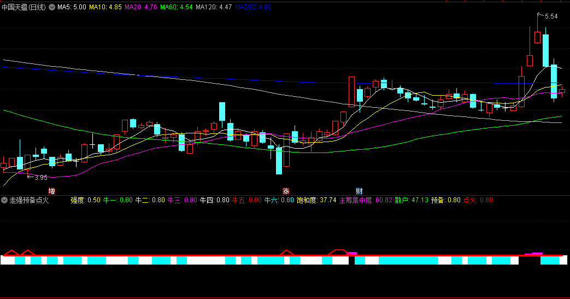This screenshot has width=570, height=299.
Task: Click the 饱和度: 37.74 value
Action: point(316,200)
